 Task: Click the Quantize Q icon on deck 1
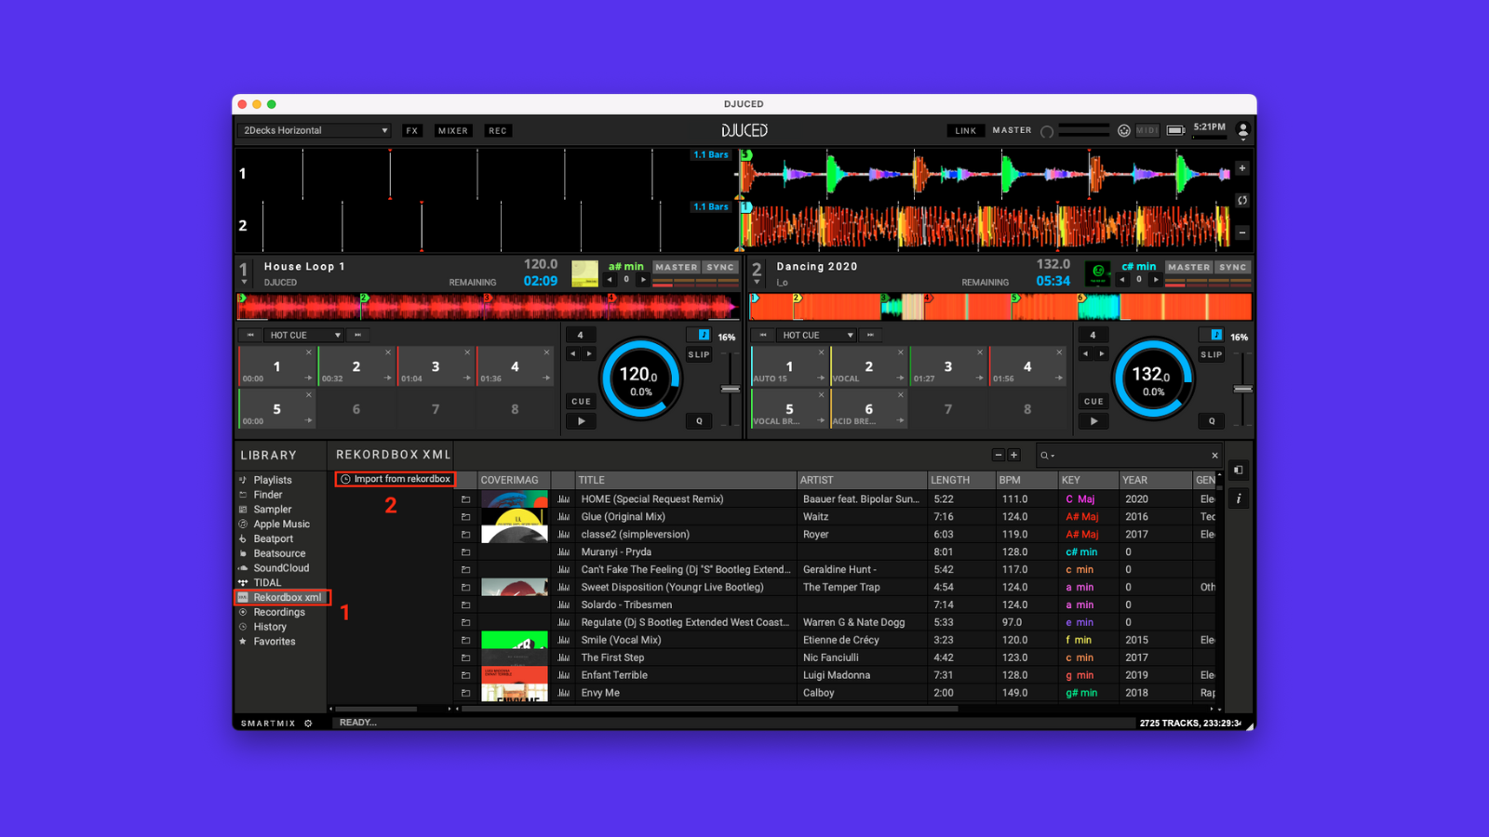[699, 421]
